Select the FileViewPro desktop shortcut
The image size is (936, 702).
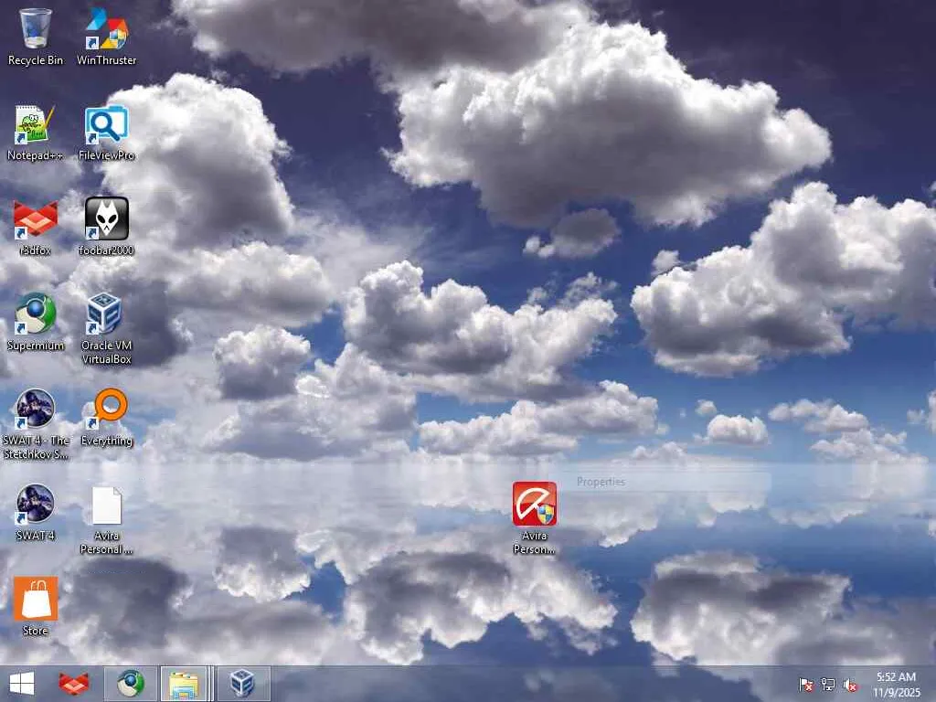pos(106,133)
